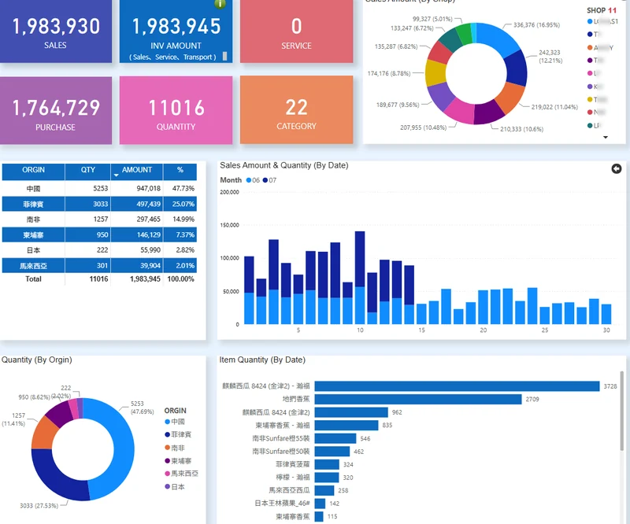Filter by 日本 in ORGIN legend

pyautogui.click(x=175, y=487)
